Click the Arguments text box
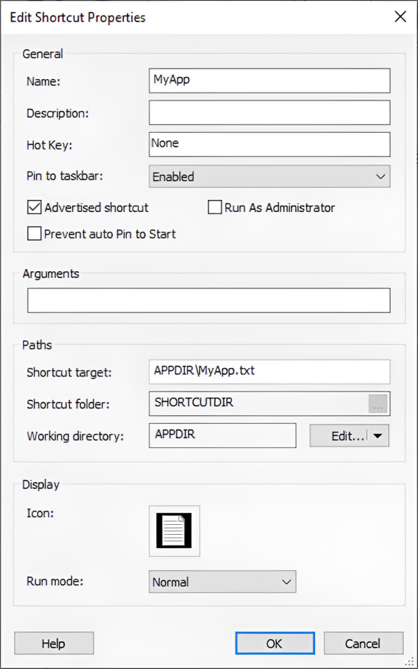The image size is (418, 669). click(x=209, y=300)
